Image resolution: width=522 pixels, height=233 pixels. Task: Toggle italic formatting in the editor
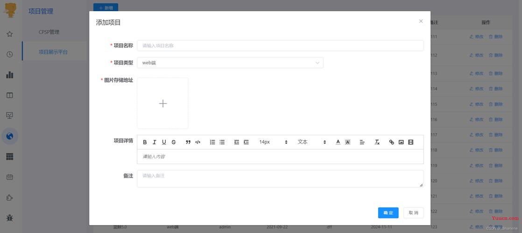pyautogui.click(x=155, y=142)
